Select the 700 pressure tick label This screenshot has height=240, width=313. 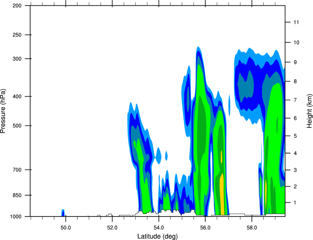[17, 170]
